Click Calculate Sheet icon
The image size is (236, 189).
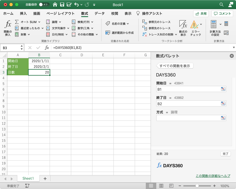(x=226, y=33)
